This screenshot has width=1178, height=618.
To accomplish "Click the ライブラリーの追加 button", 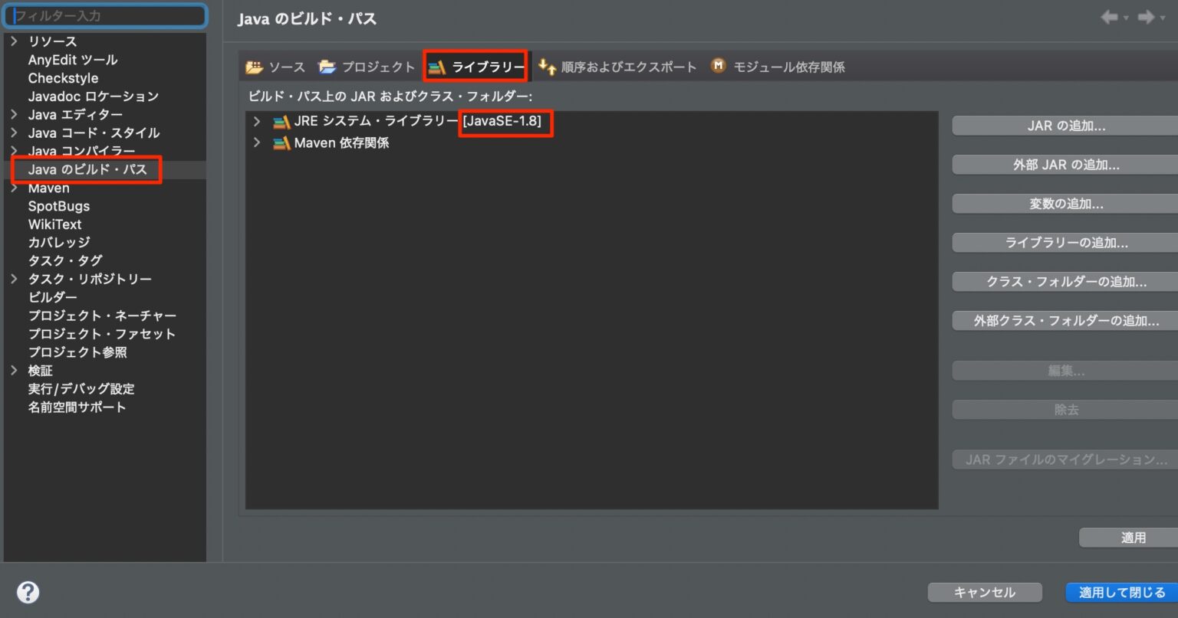I will tap(1066, 242).
